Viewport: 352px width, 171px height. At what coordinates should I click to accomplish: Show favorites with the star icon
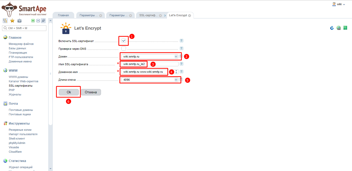point(12,21)
